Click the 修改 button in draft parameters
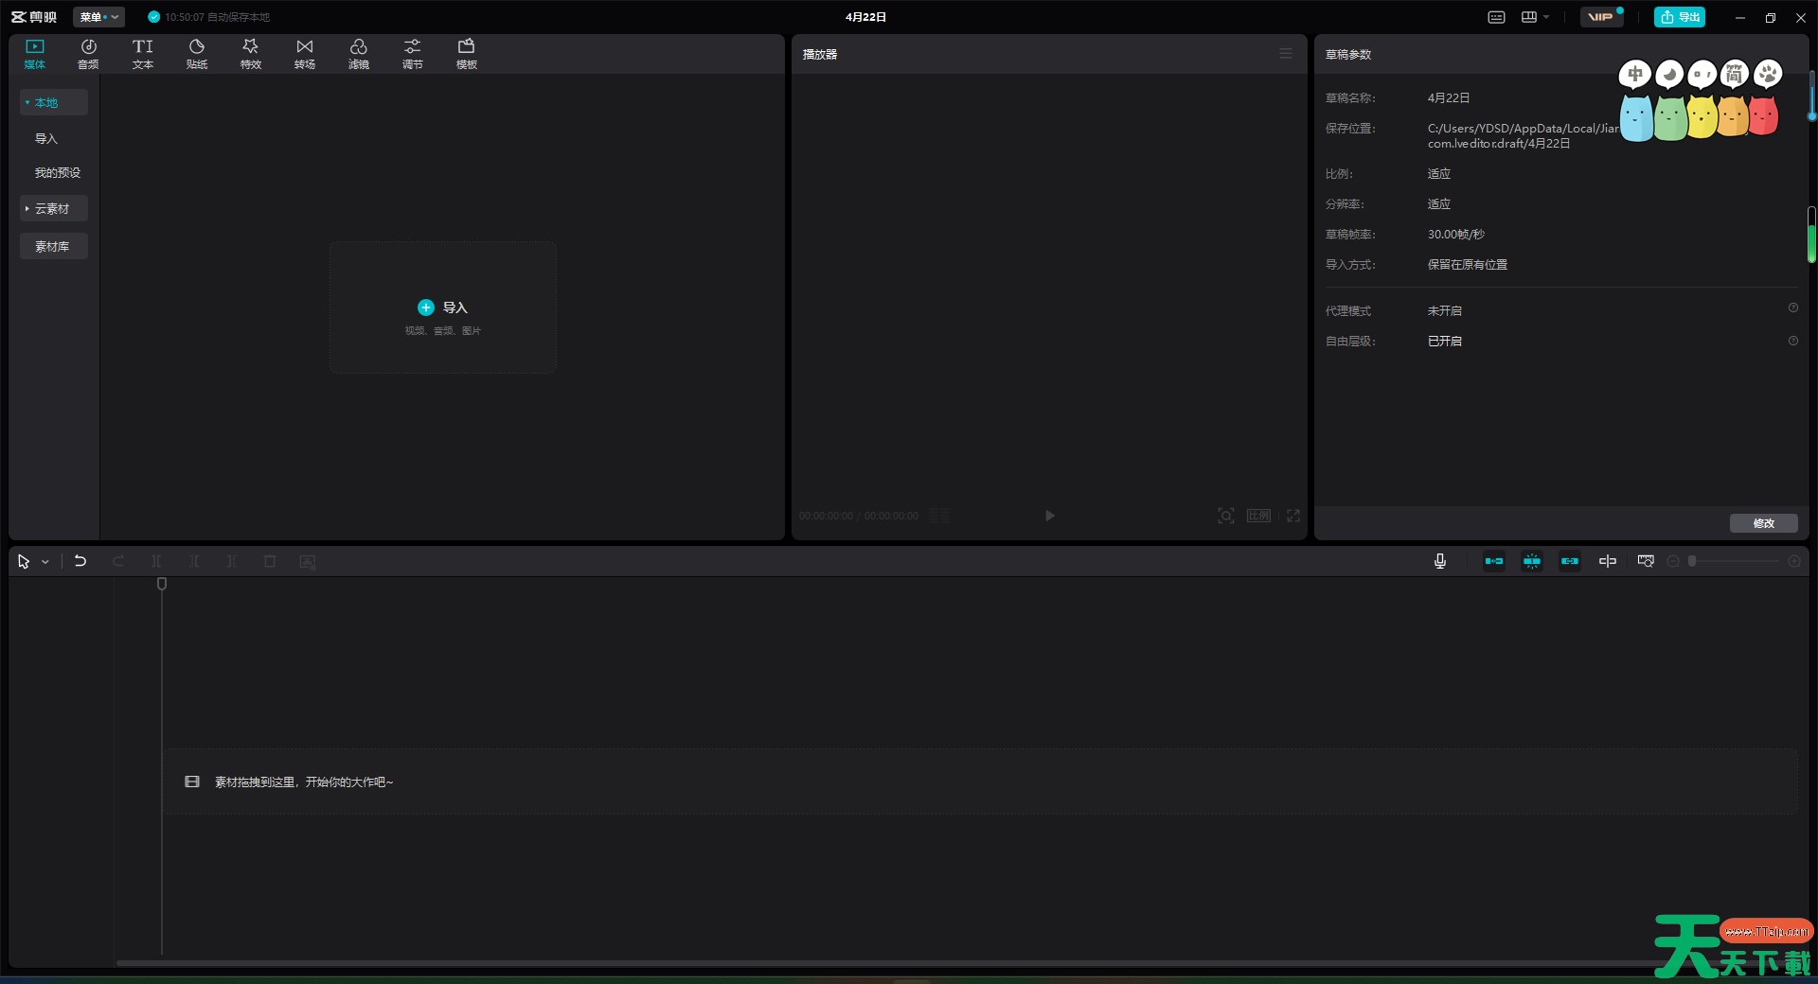 coord(1763,523)
